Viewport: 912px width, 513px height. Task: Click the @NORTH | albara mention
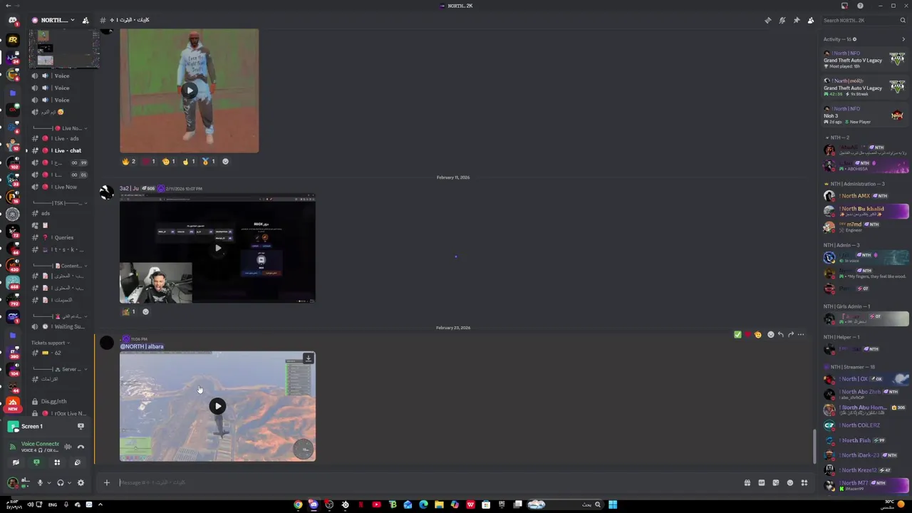tap(142, 346)
